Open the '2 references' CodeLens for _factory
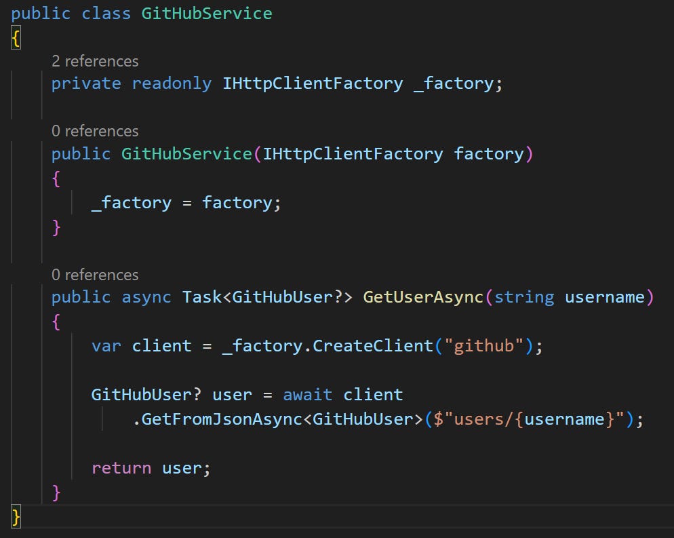Screen dimensions: 674x538 (94, 61)
